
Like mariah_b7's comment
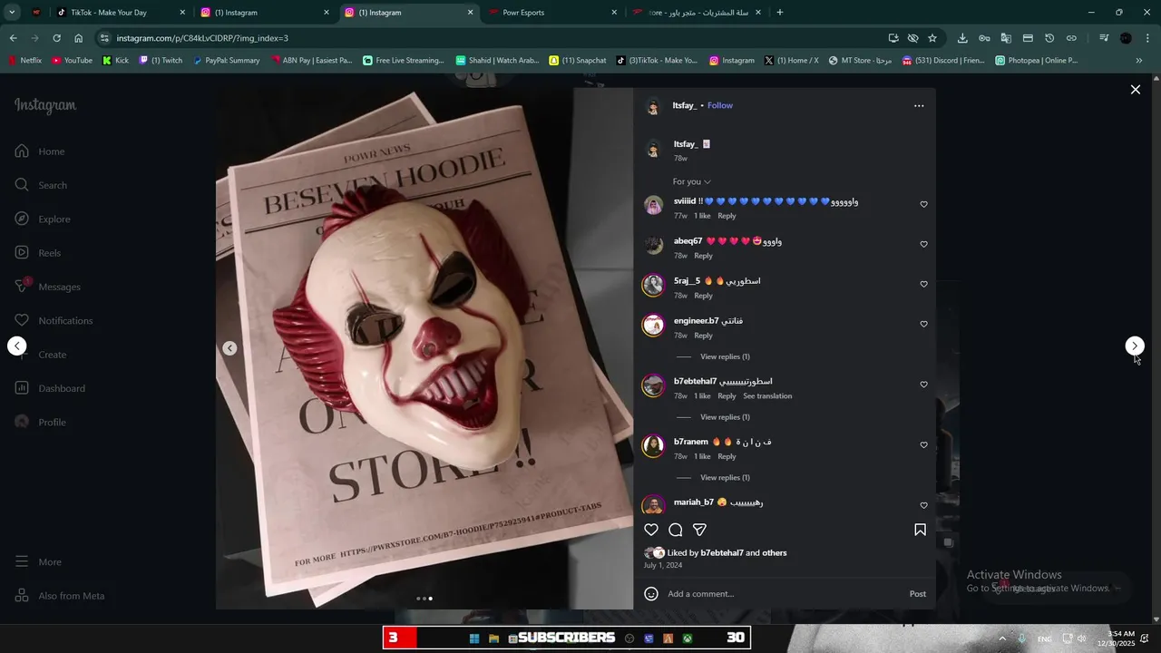point(924,506)
